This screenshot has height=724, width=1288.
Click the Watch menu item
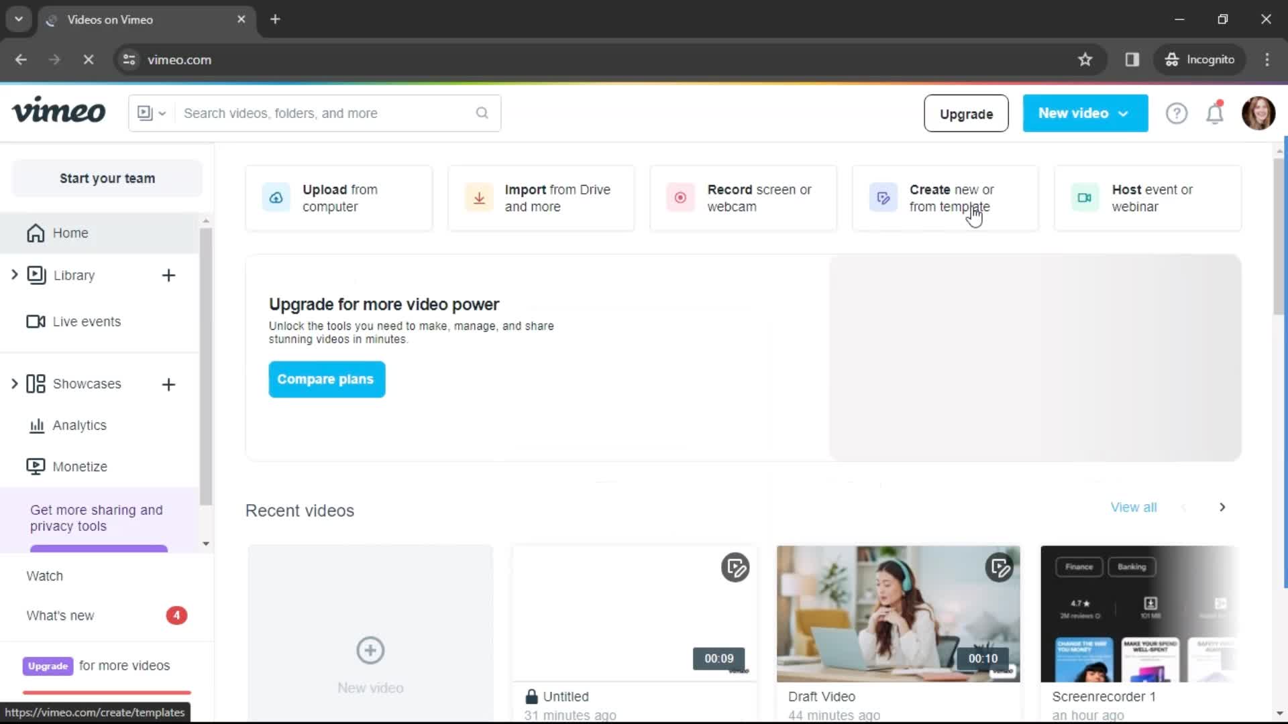click(x=44, y=575)
